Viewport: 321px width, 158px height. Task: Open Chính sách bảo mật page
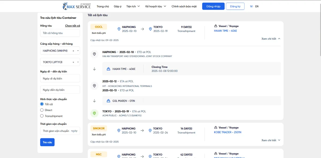[x=184, y=6]
